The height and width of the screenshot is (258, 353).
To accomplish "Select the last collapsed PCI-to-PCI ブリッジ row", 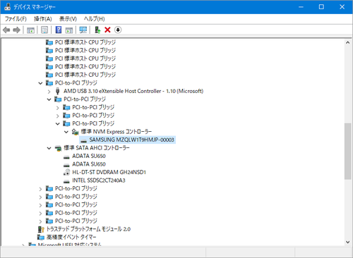I will [76, 221].
